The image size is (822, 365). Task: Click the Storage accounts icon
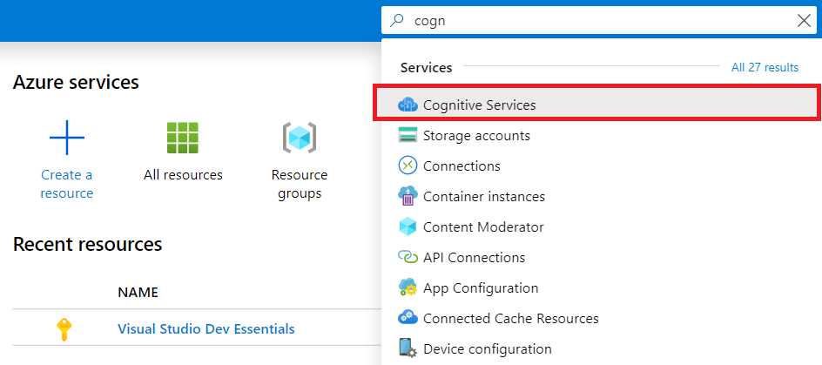[x=408, y=135]
